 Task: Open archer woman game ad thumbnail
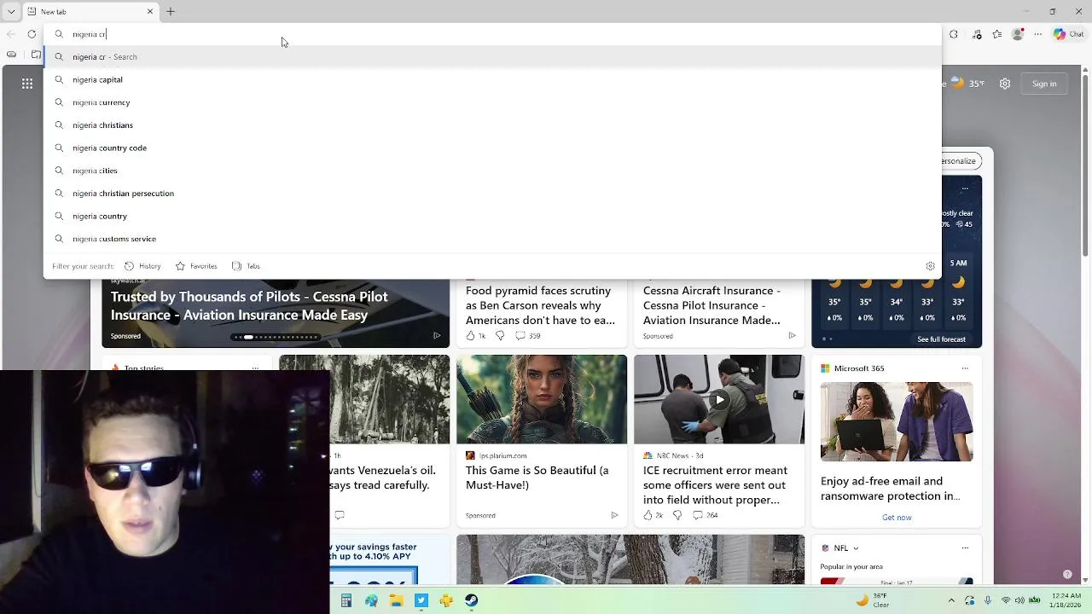[542, 399]
